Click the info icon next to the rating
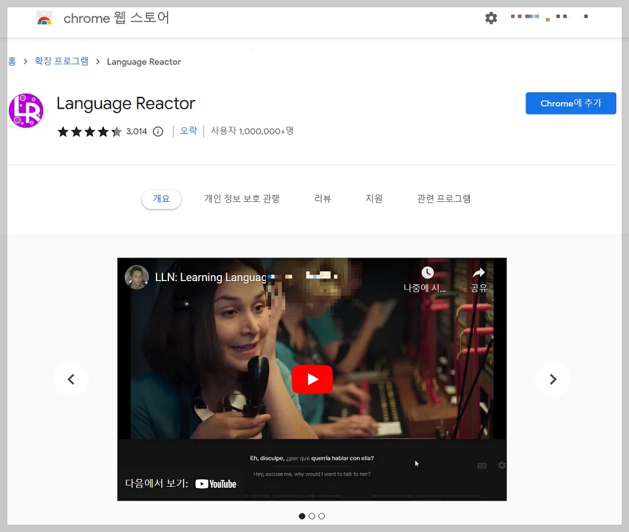Image resolution: width=629 pixels, height=532 pixels. 157,130
